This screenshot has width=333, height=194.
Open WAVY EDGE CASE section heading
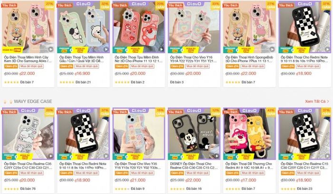(33, 102)
